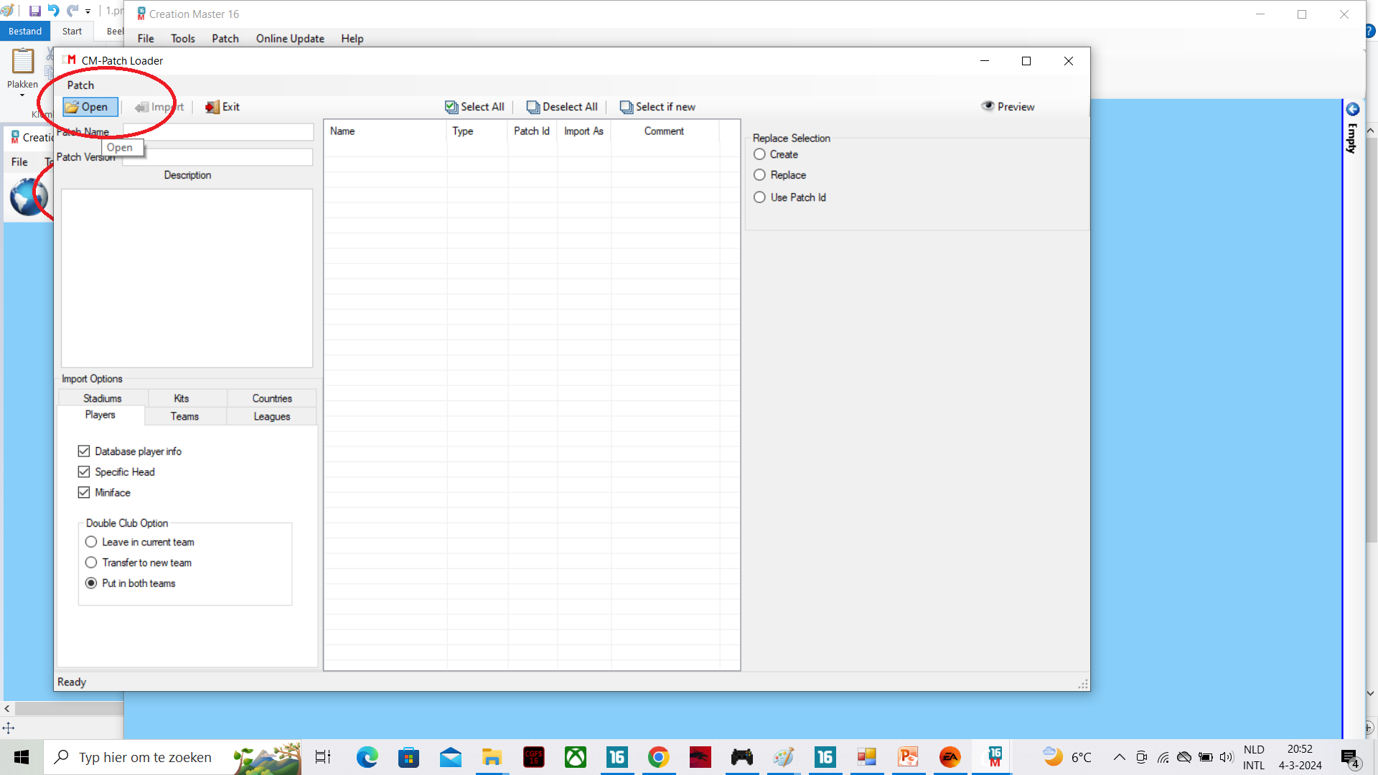The width and height of the screenshot is (1378, 775).
Task: Open the Tools menu of Creation Master 16
Action: [183, 39]
